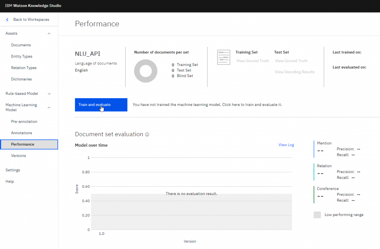Click Training Set View Ground Truth

[x=252, y=61]
